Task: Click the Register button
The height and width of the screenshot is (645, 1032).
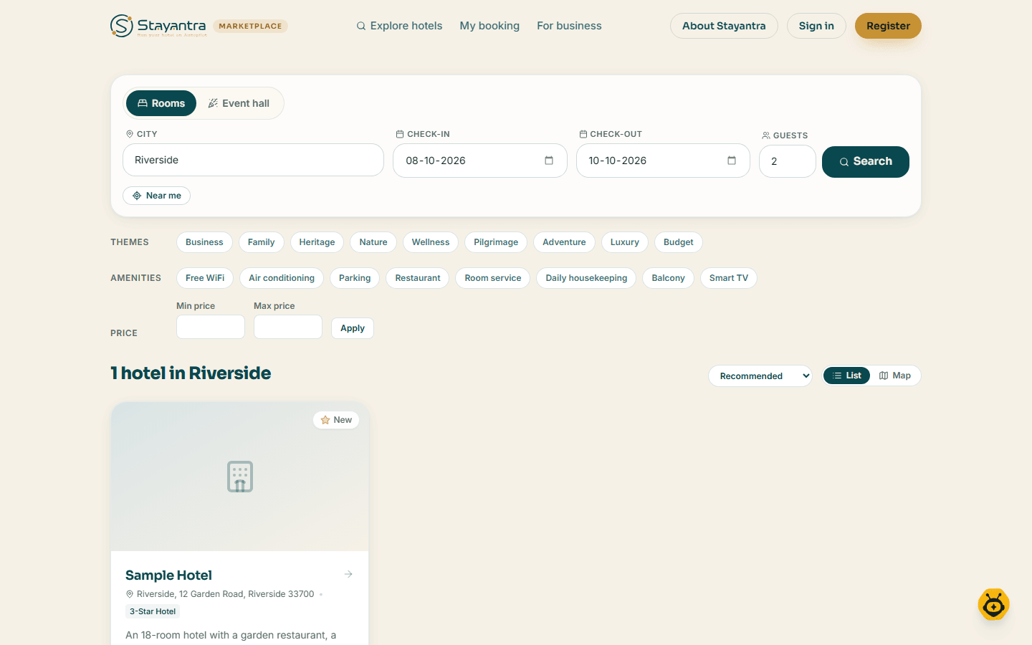Action: pyautogui.click(x=888, y=26)
